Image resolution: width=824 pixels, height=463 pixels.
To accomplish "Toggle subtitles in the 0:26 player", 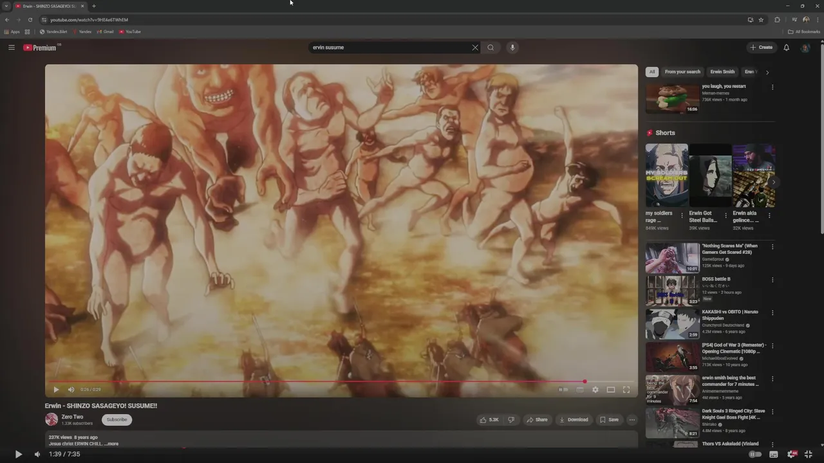I will coord(580,390).
